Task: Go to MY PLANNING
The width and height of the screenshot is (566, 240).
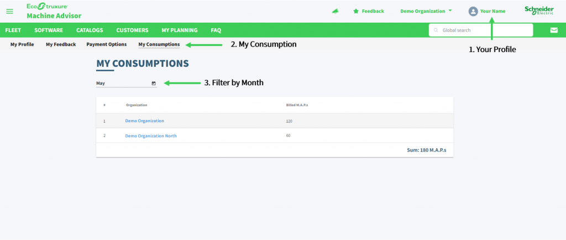Action: (180, 30)
